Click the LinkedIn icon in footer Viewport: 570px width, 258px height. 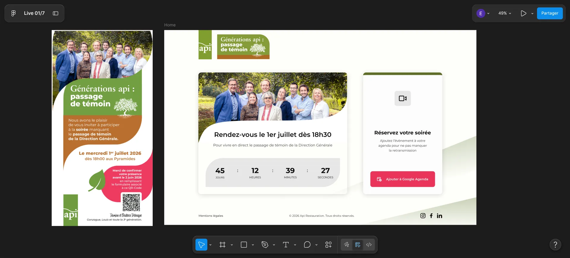439,216
